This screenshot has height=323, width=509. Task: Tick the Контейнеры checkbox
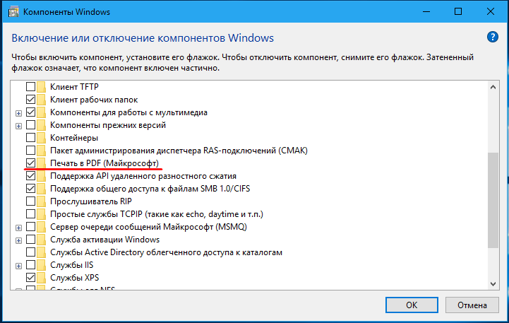[x=30, y=138]
